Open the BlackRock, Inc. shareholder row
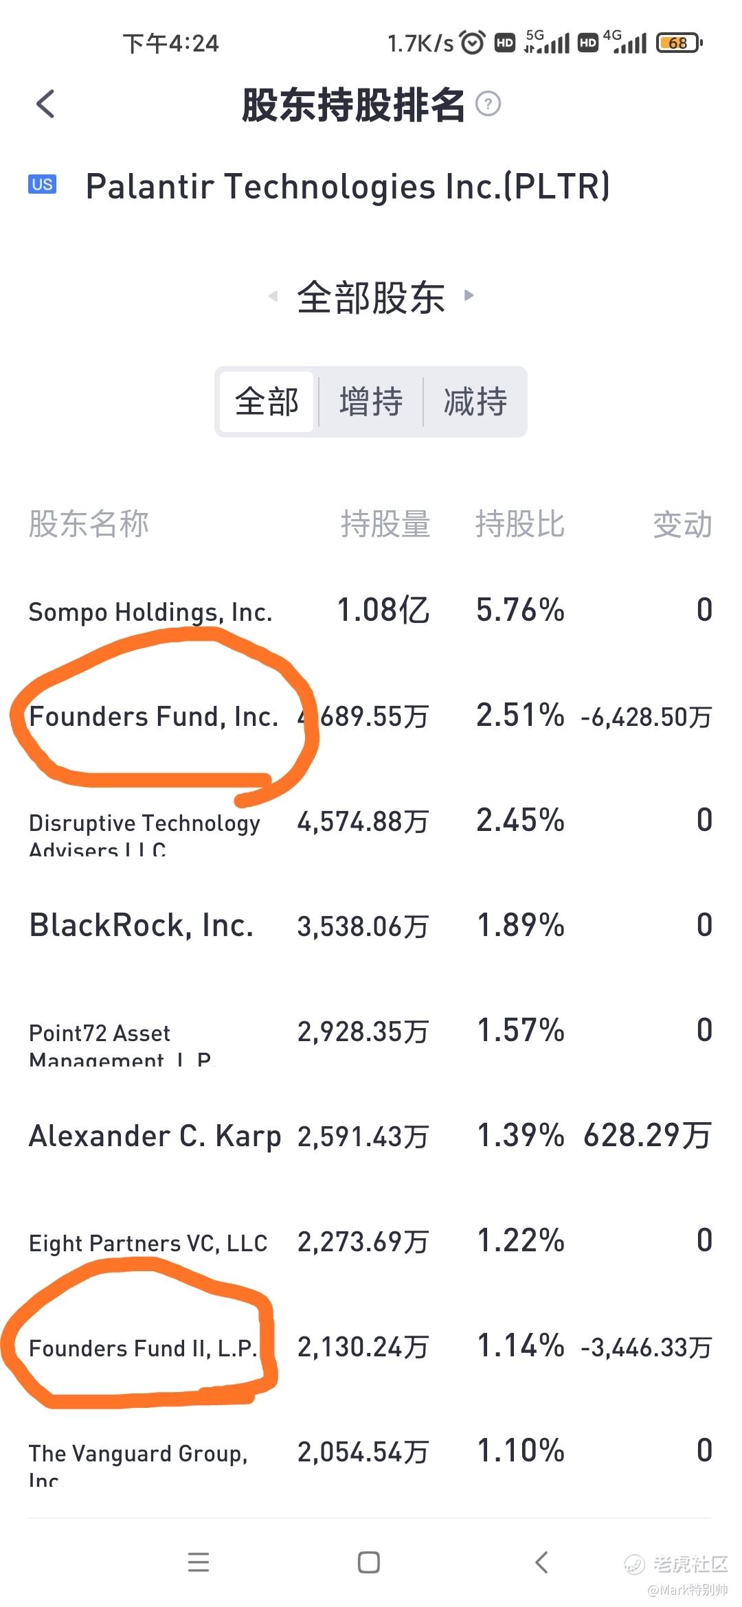This screenshot has width=742, height=1607. tap(142, 925)
